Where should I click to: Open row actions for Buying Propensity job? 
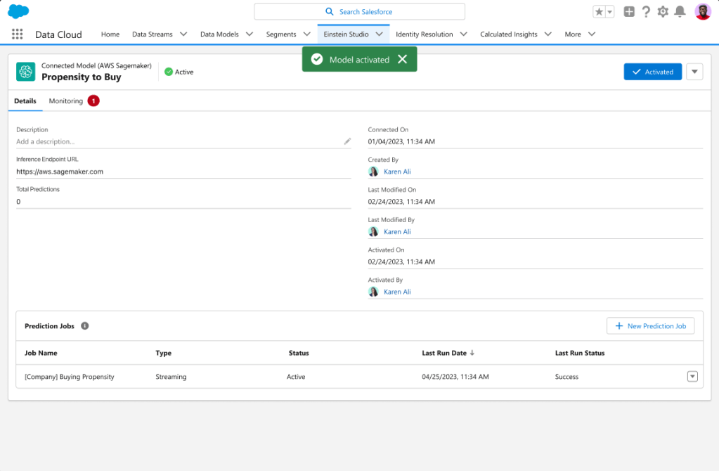[x=692, y=376]
